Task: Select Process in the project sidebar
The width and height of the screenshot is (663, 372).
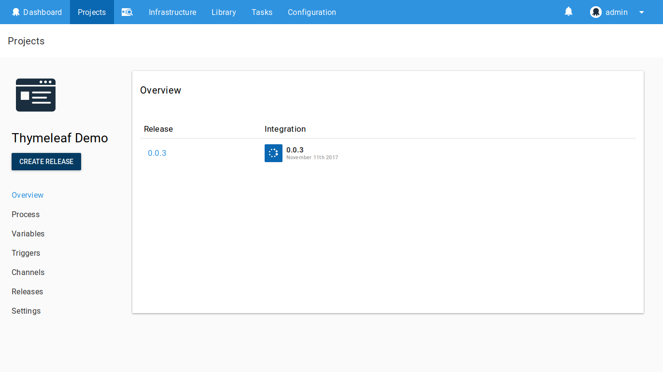Action: click(26, 214)
